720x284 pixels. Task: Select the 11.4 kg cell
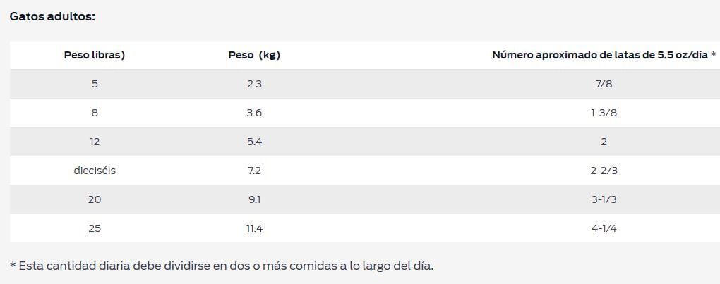coord(254,228)
